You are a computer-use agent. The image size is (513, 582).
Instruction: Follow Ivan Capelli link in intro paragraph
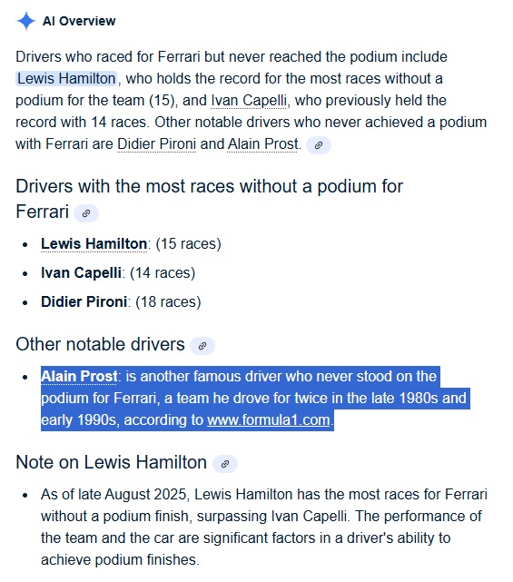click(x=249, y=101)
